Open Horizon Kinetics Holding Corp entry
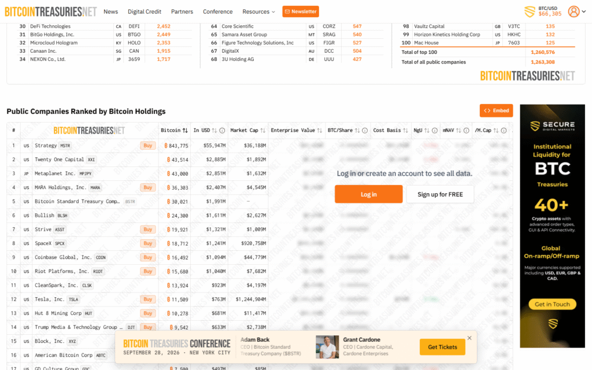592x370 pixels. tap(447, 35)
